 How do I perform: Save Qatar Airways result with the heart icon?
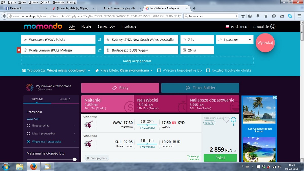226,120
